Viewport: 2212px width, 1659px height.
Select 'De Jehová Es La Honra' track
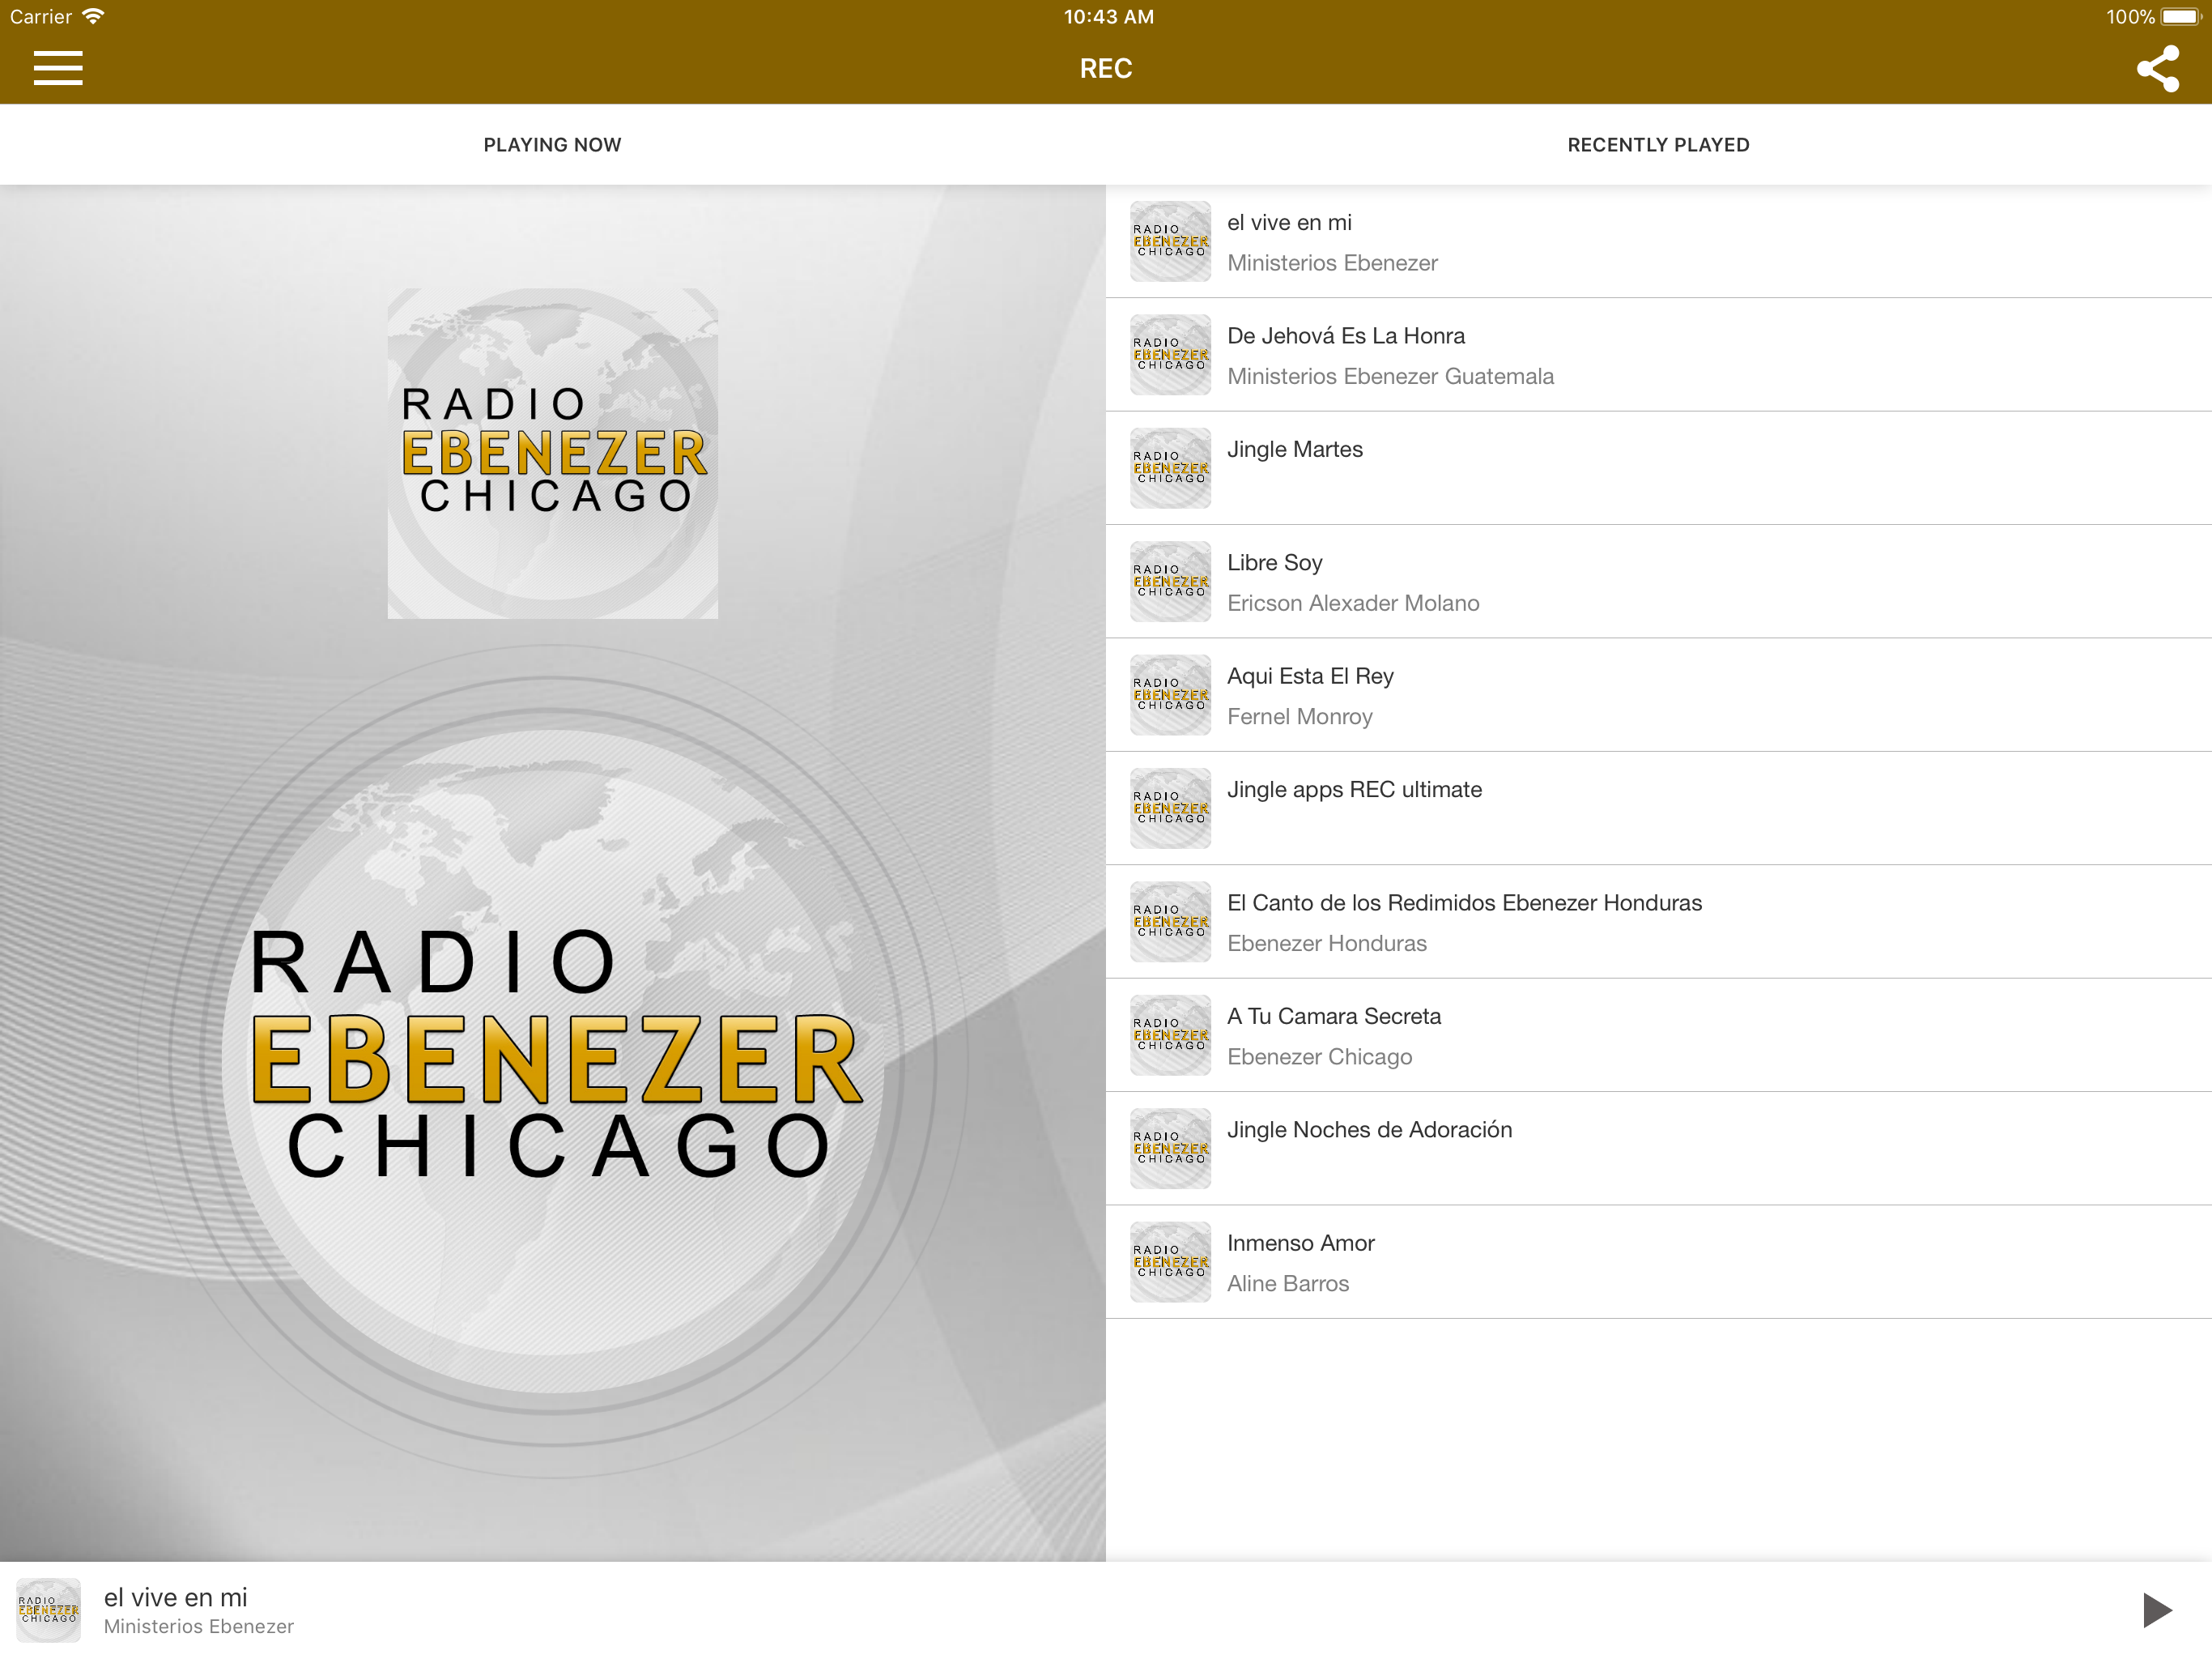click(x=1658, y=354)
